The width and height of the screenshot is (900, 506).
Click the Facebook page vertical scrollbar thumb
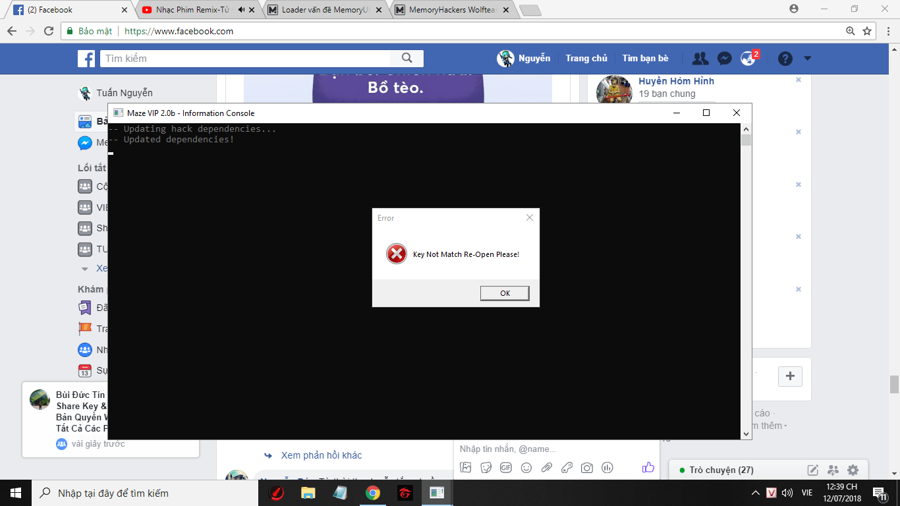(894, 384)
